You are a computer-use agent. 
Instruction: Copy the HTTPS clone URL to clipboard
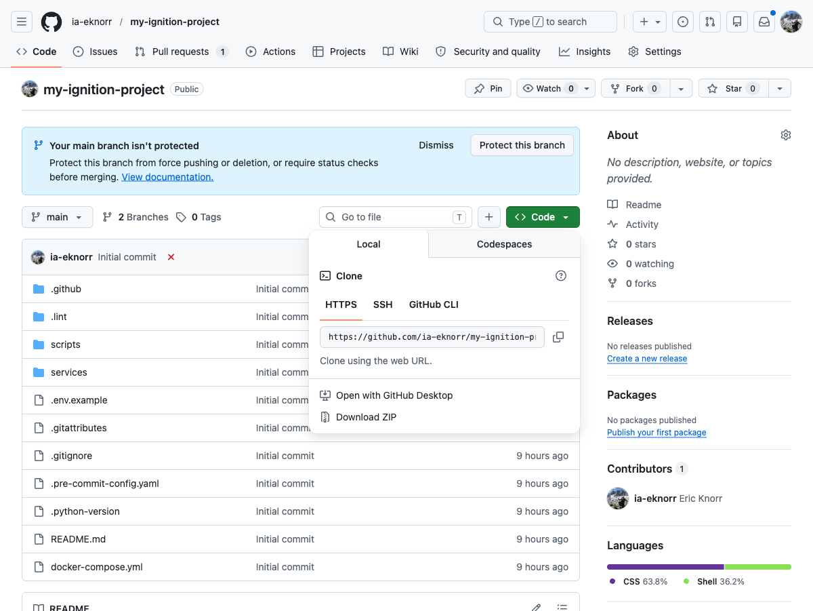click(x=558, y=337)
